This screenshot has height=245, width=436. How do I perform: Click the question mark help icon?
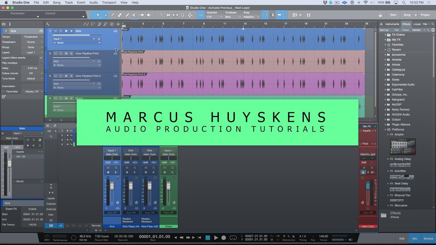point(161,15)
